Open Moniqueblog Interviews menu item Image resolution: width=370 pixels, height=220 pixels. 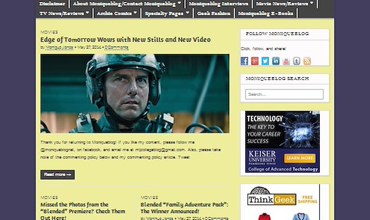(x=218, y=4)
